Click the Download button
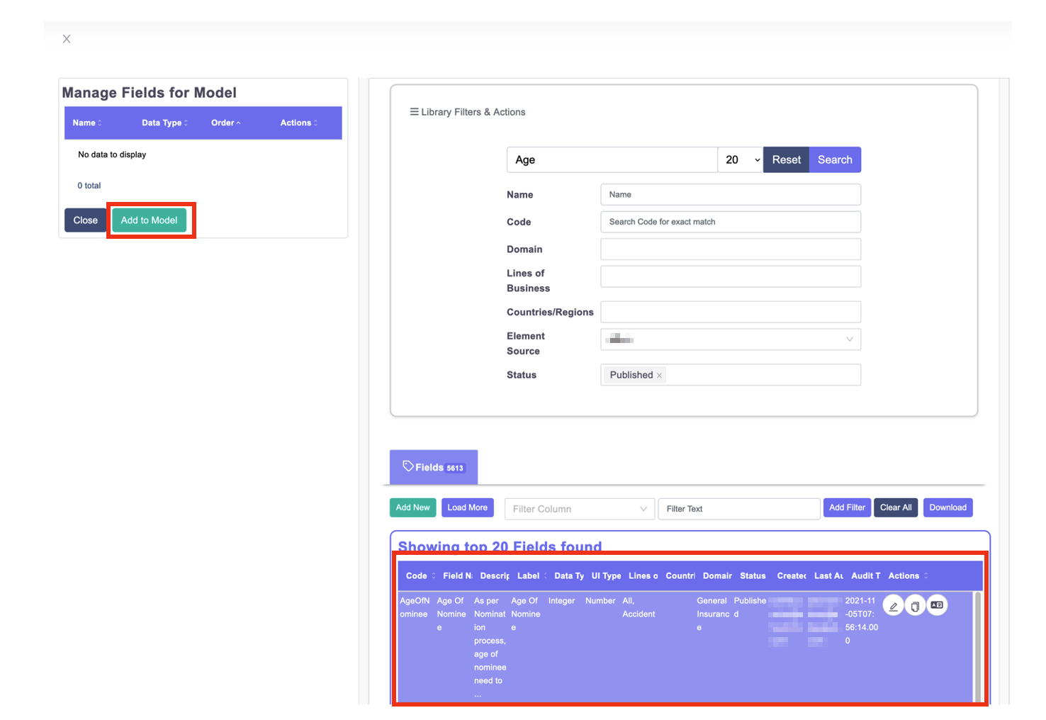The image size is (1046, 720). click(947, 507)
